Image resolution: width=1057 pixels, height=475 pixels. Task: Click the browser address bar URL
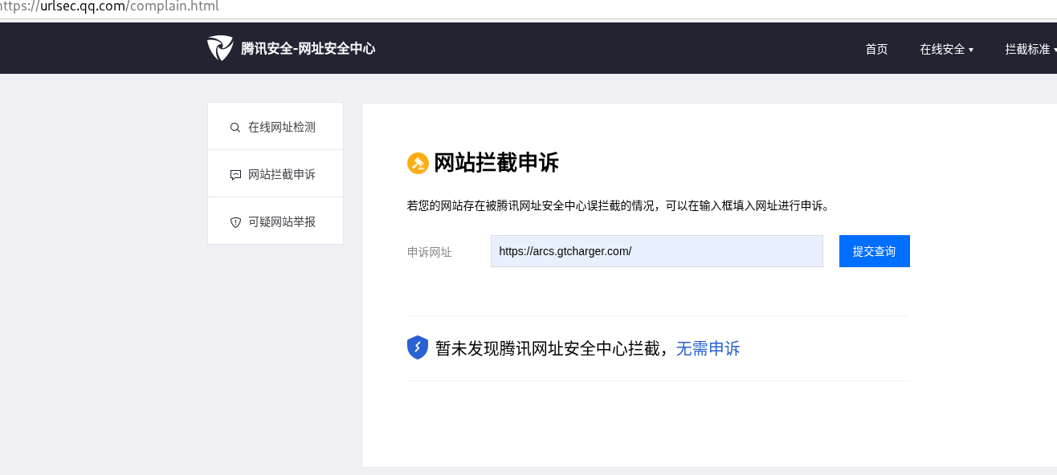[x=109, y=6]
